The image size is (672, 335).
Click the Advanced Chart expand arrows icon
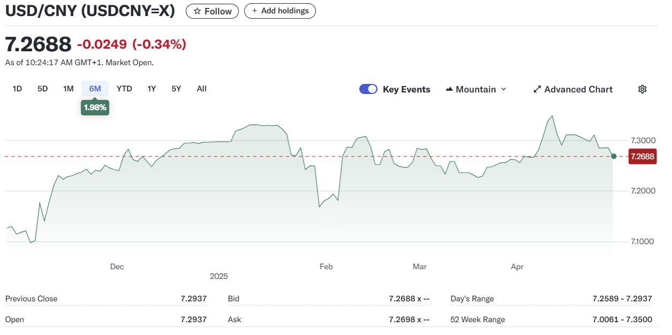(x=537, y=89)
